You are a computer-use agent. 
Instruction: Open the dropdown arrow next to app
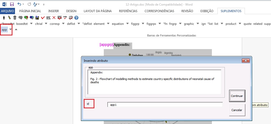(10, 30)
